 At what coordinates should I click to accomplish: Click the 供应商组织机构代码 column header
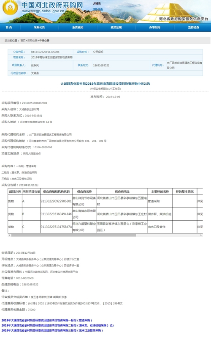click(56, 191)
